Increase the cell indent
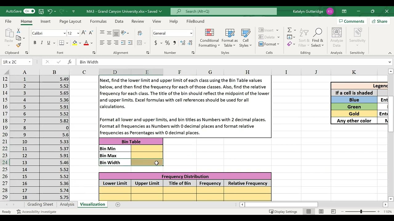This screenshot has height=221, width=394. click(130, 43)
